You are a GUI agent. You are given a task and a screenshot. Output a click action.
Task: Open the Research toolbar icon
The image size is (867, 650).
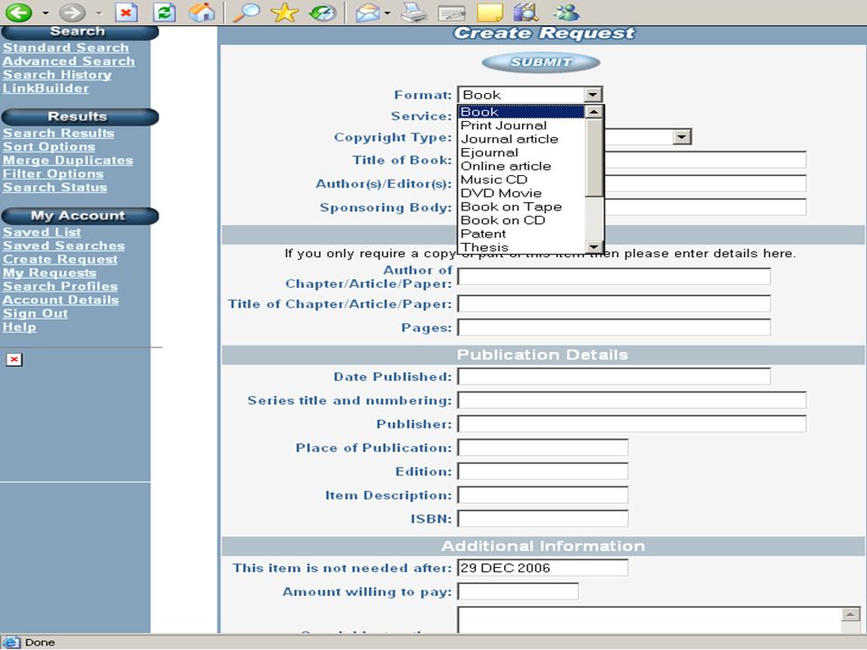pyautogui.click(x=526, y=12)
